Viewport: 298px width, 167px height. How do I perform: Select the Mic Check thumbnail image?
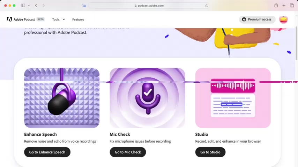(147, 98)
